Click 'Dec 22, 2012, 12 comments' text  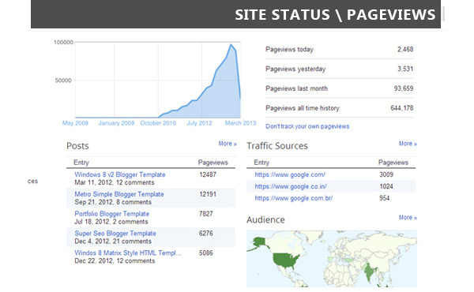(x=115, y=261)
